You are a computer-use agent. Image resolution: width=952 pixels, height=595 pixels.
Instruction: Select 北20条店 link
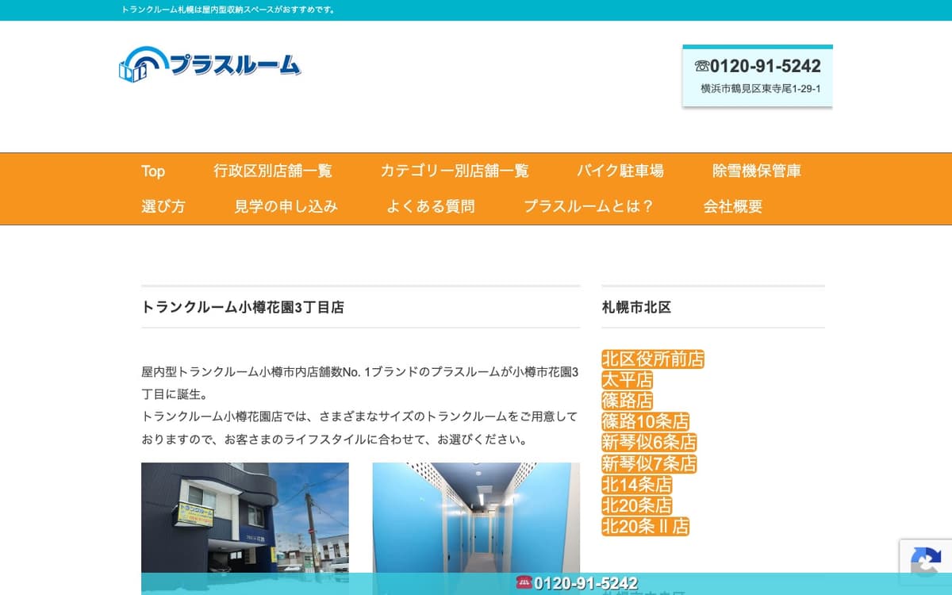[637, 505]
